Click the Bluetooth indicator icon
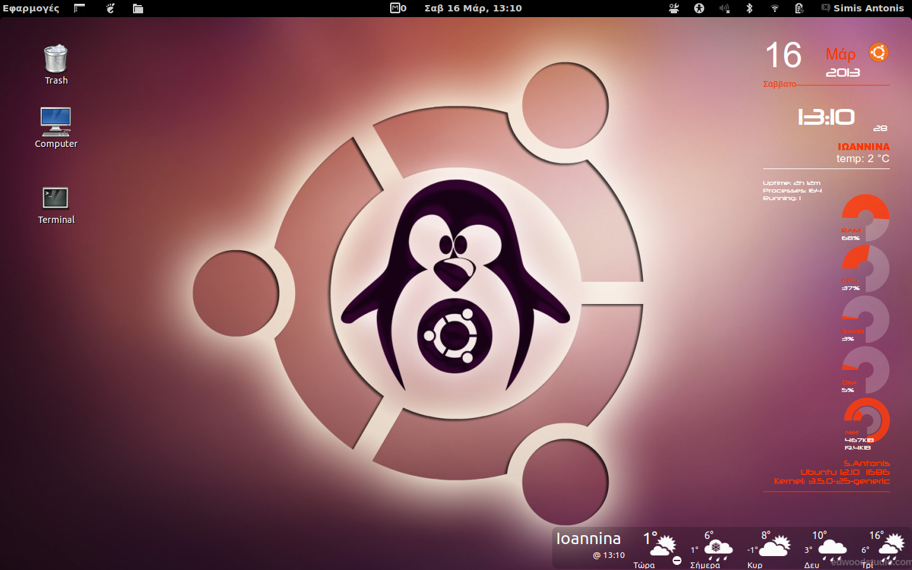 pos(749,8)
